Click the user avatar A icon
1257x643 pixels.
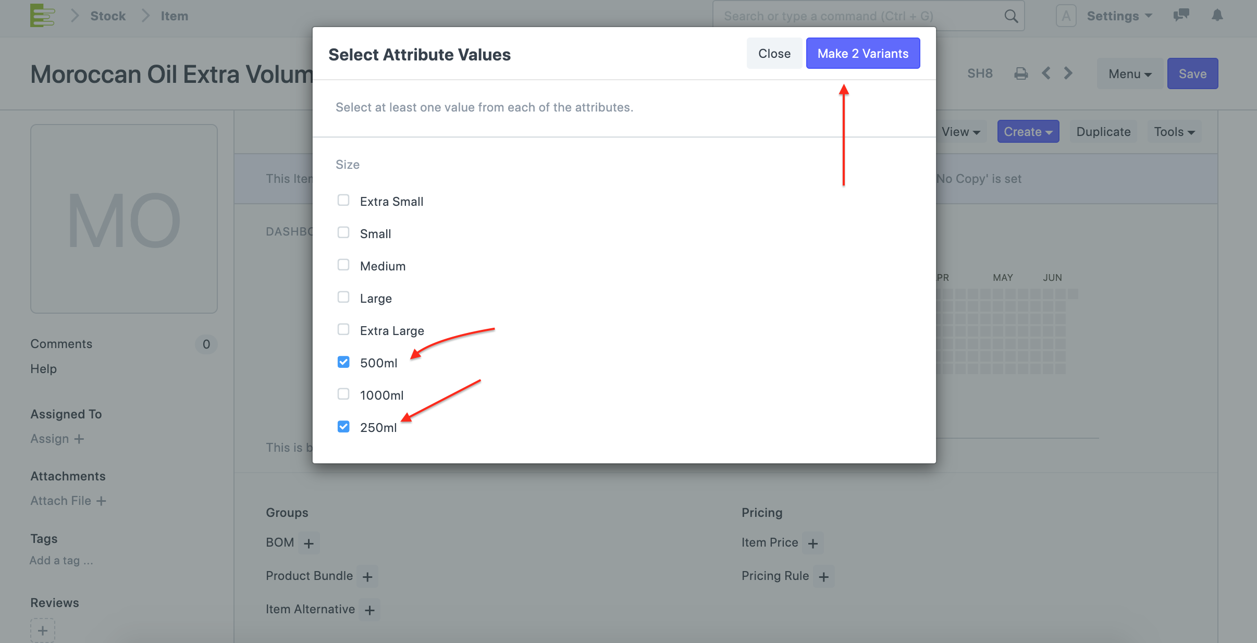coord(1066,16)
